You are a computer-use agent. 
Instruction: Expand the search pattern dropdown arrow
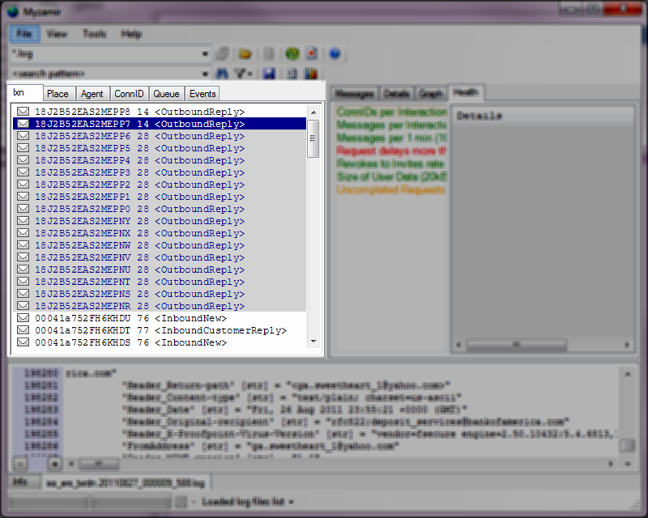(x=205, y=74)
